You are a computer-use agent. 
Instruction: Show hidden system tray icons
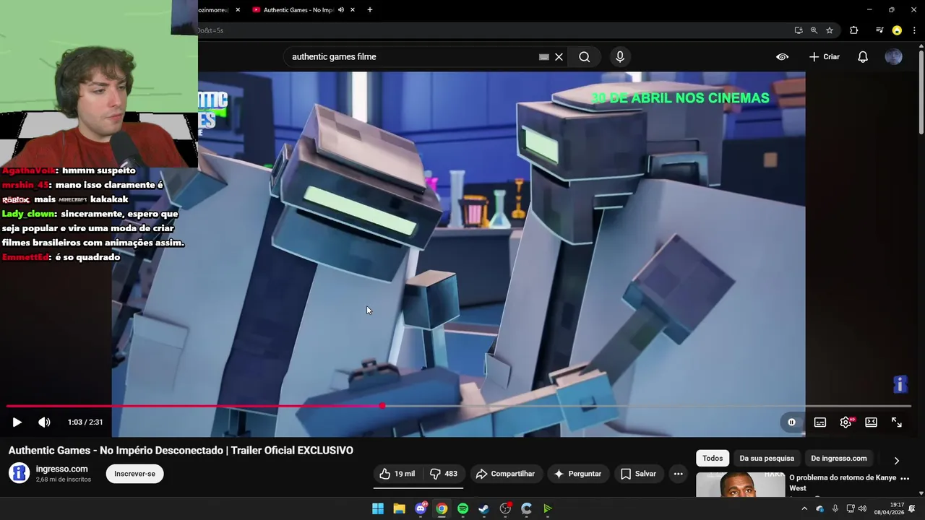[804, 509]
